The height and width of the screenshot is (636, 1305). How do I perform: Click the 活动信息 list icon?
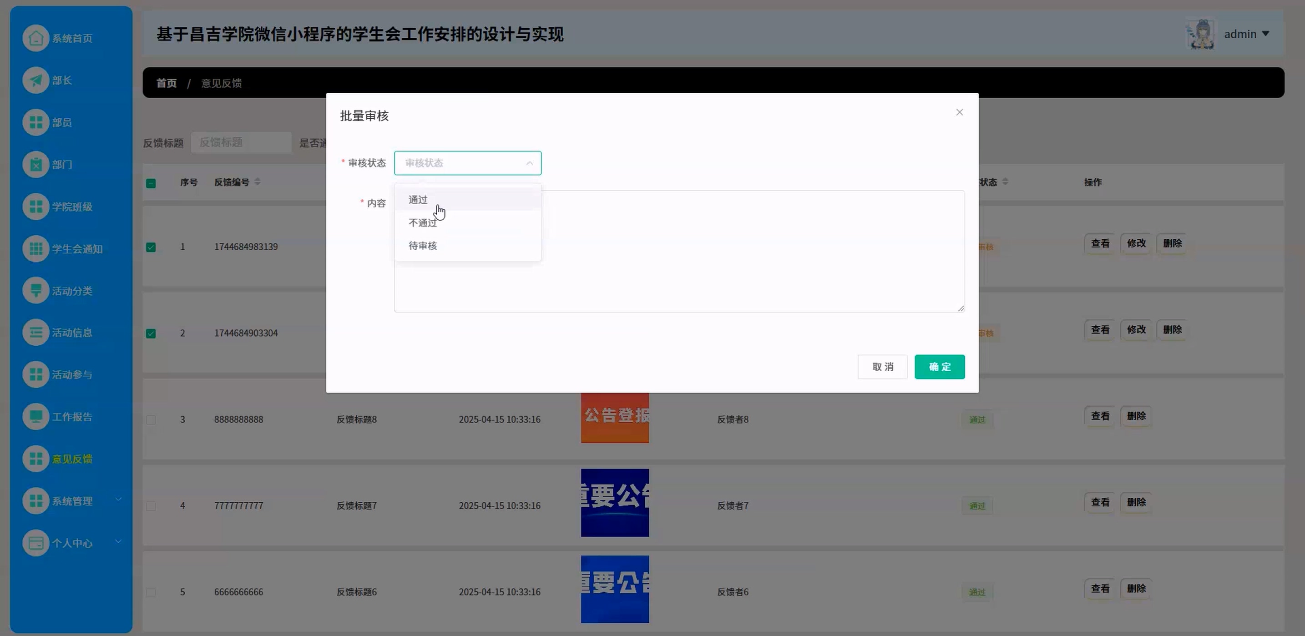coord(35,333)
